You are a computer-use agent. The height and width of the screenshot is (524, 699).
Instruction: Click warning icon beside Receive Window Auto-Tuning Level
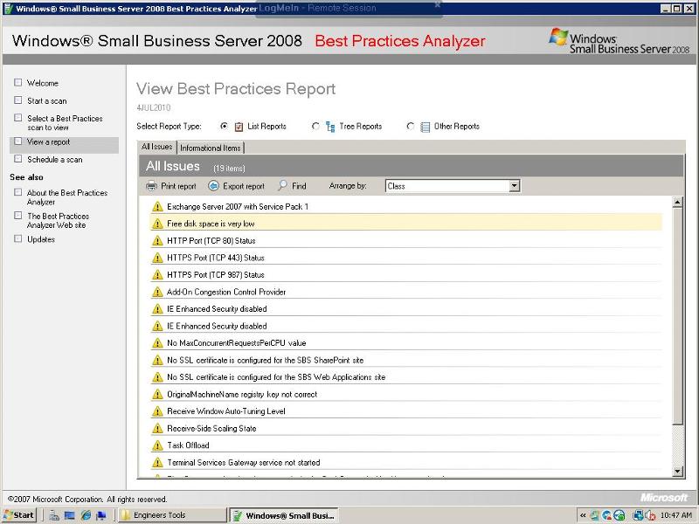pyautogui.click(x=157, y=411)
